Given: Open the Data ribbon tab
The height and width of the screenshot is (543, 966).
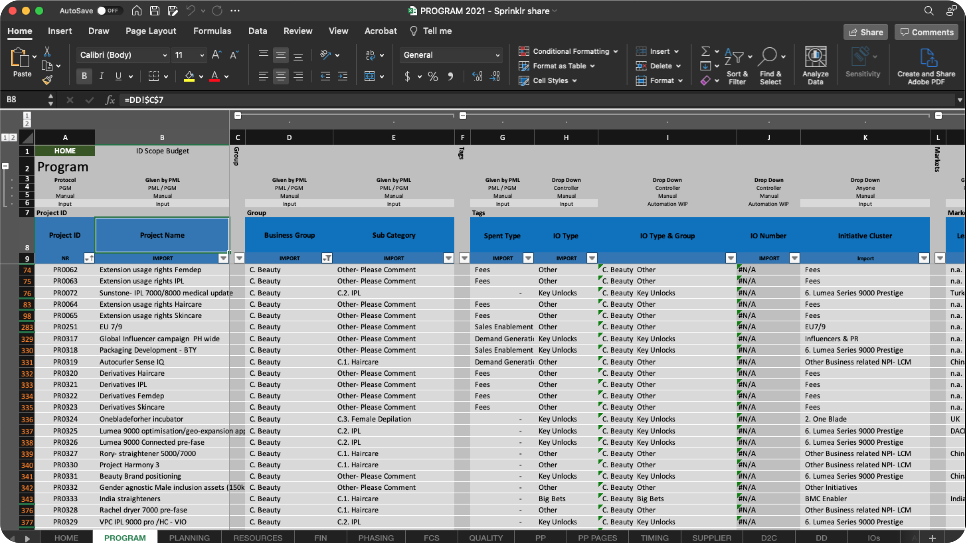Looking at the screenshot, I should 257,31.
